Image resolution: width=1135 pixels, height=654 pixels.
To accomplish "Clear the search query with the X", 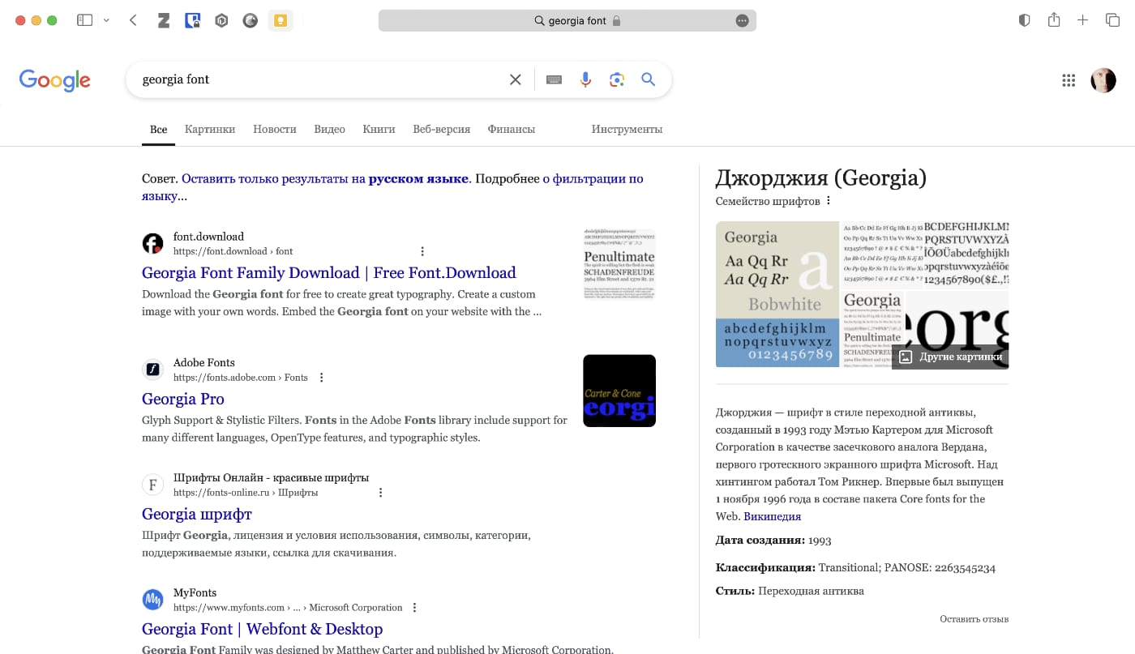I will coord(515,79).
